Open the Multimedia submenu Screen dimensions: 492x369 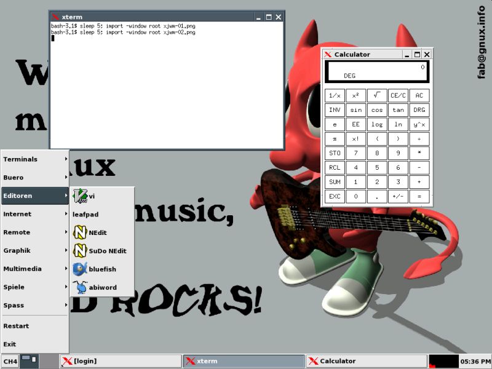tap(35, 269)
